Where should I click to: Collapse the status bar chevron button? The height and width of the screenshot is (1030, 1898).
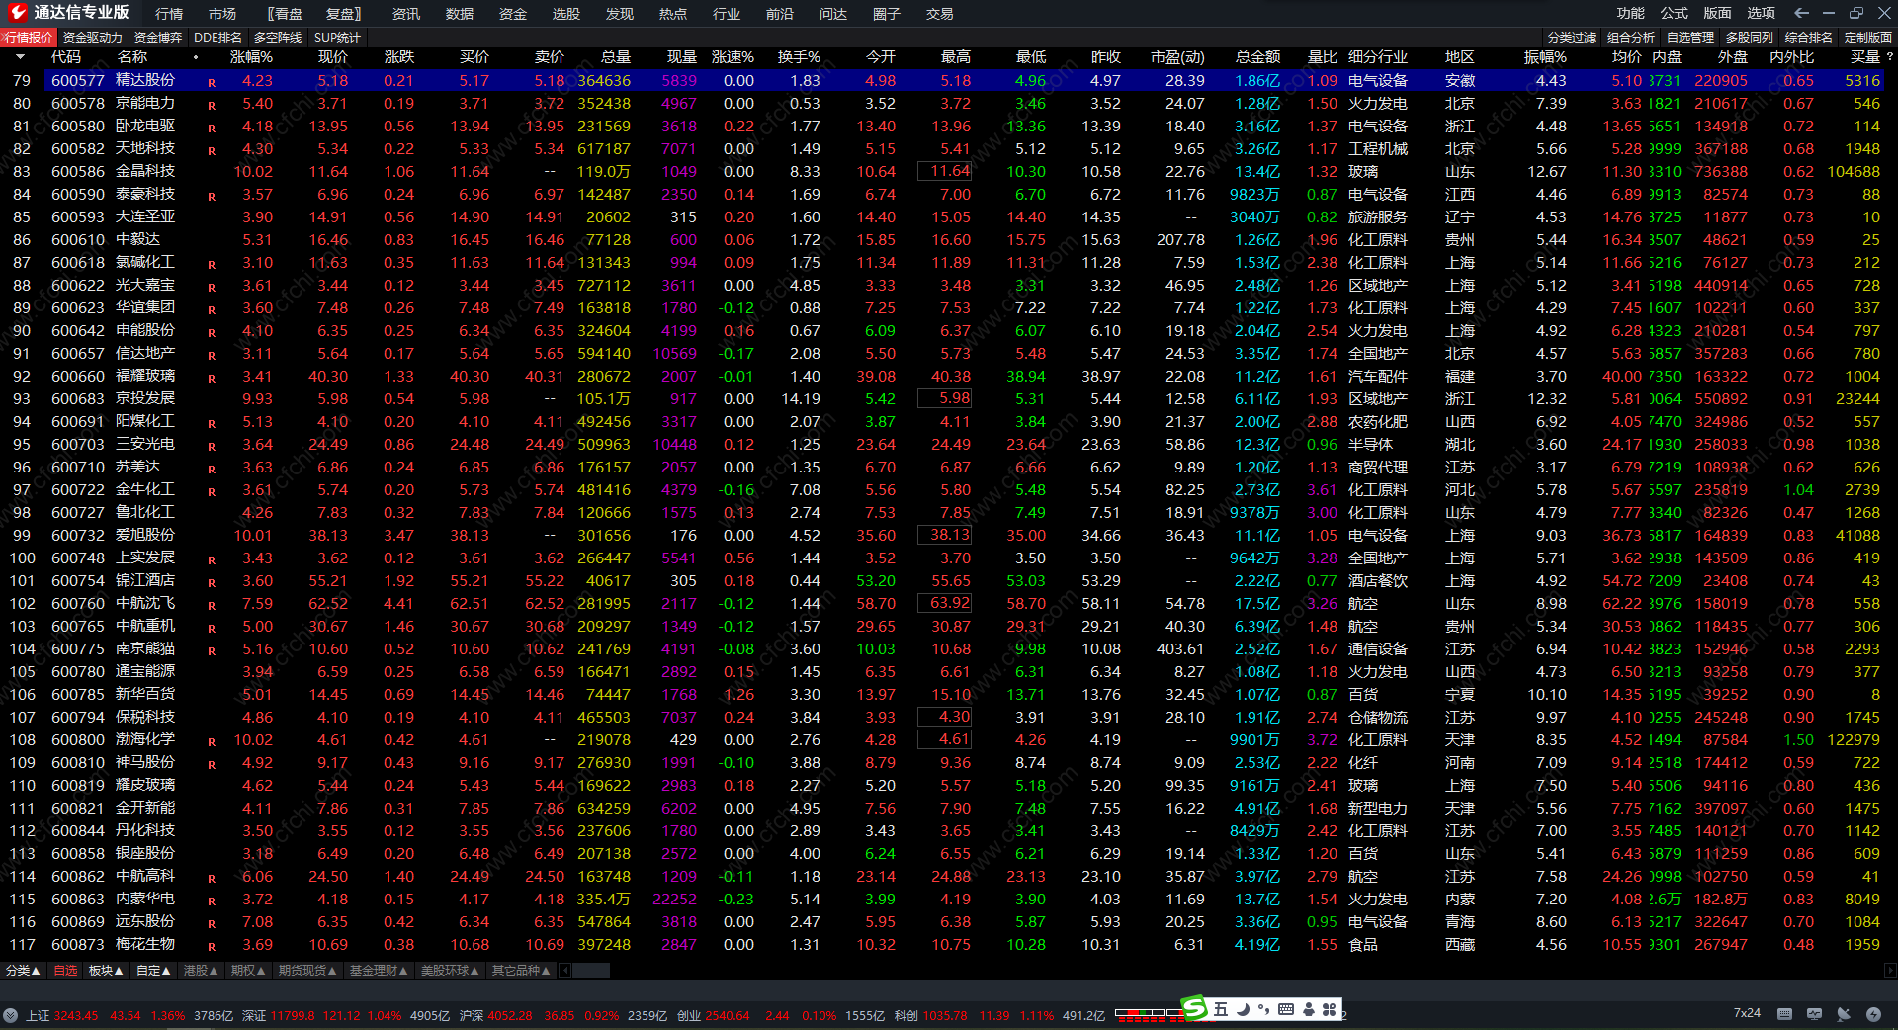pos(10,1015)
